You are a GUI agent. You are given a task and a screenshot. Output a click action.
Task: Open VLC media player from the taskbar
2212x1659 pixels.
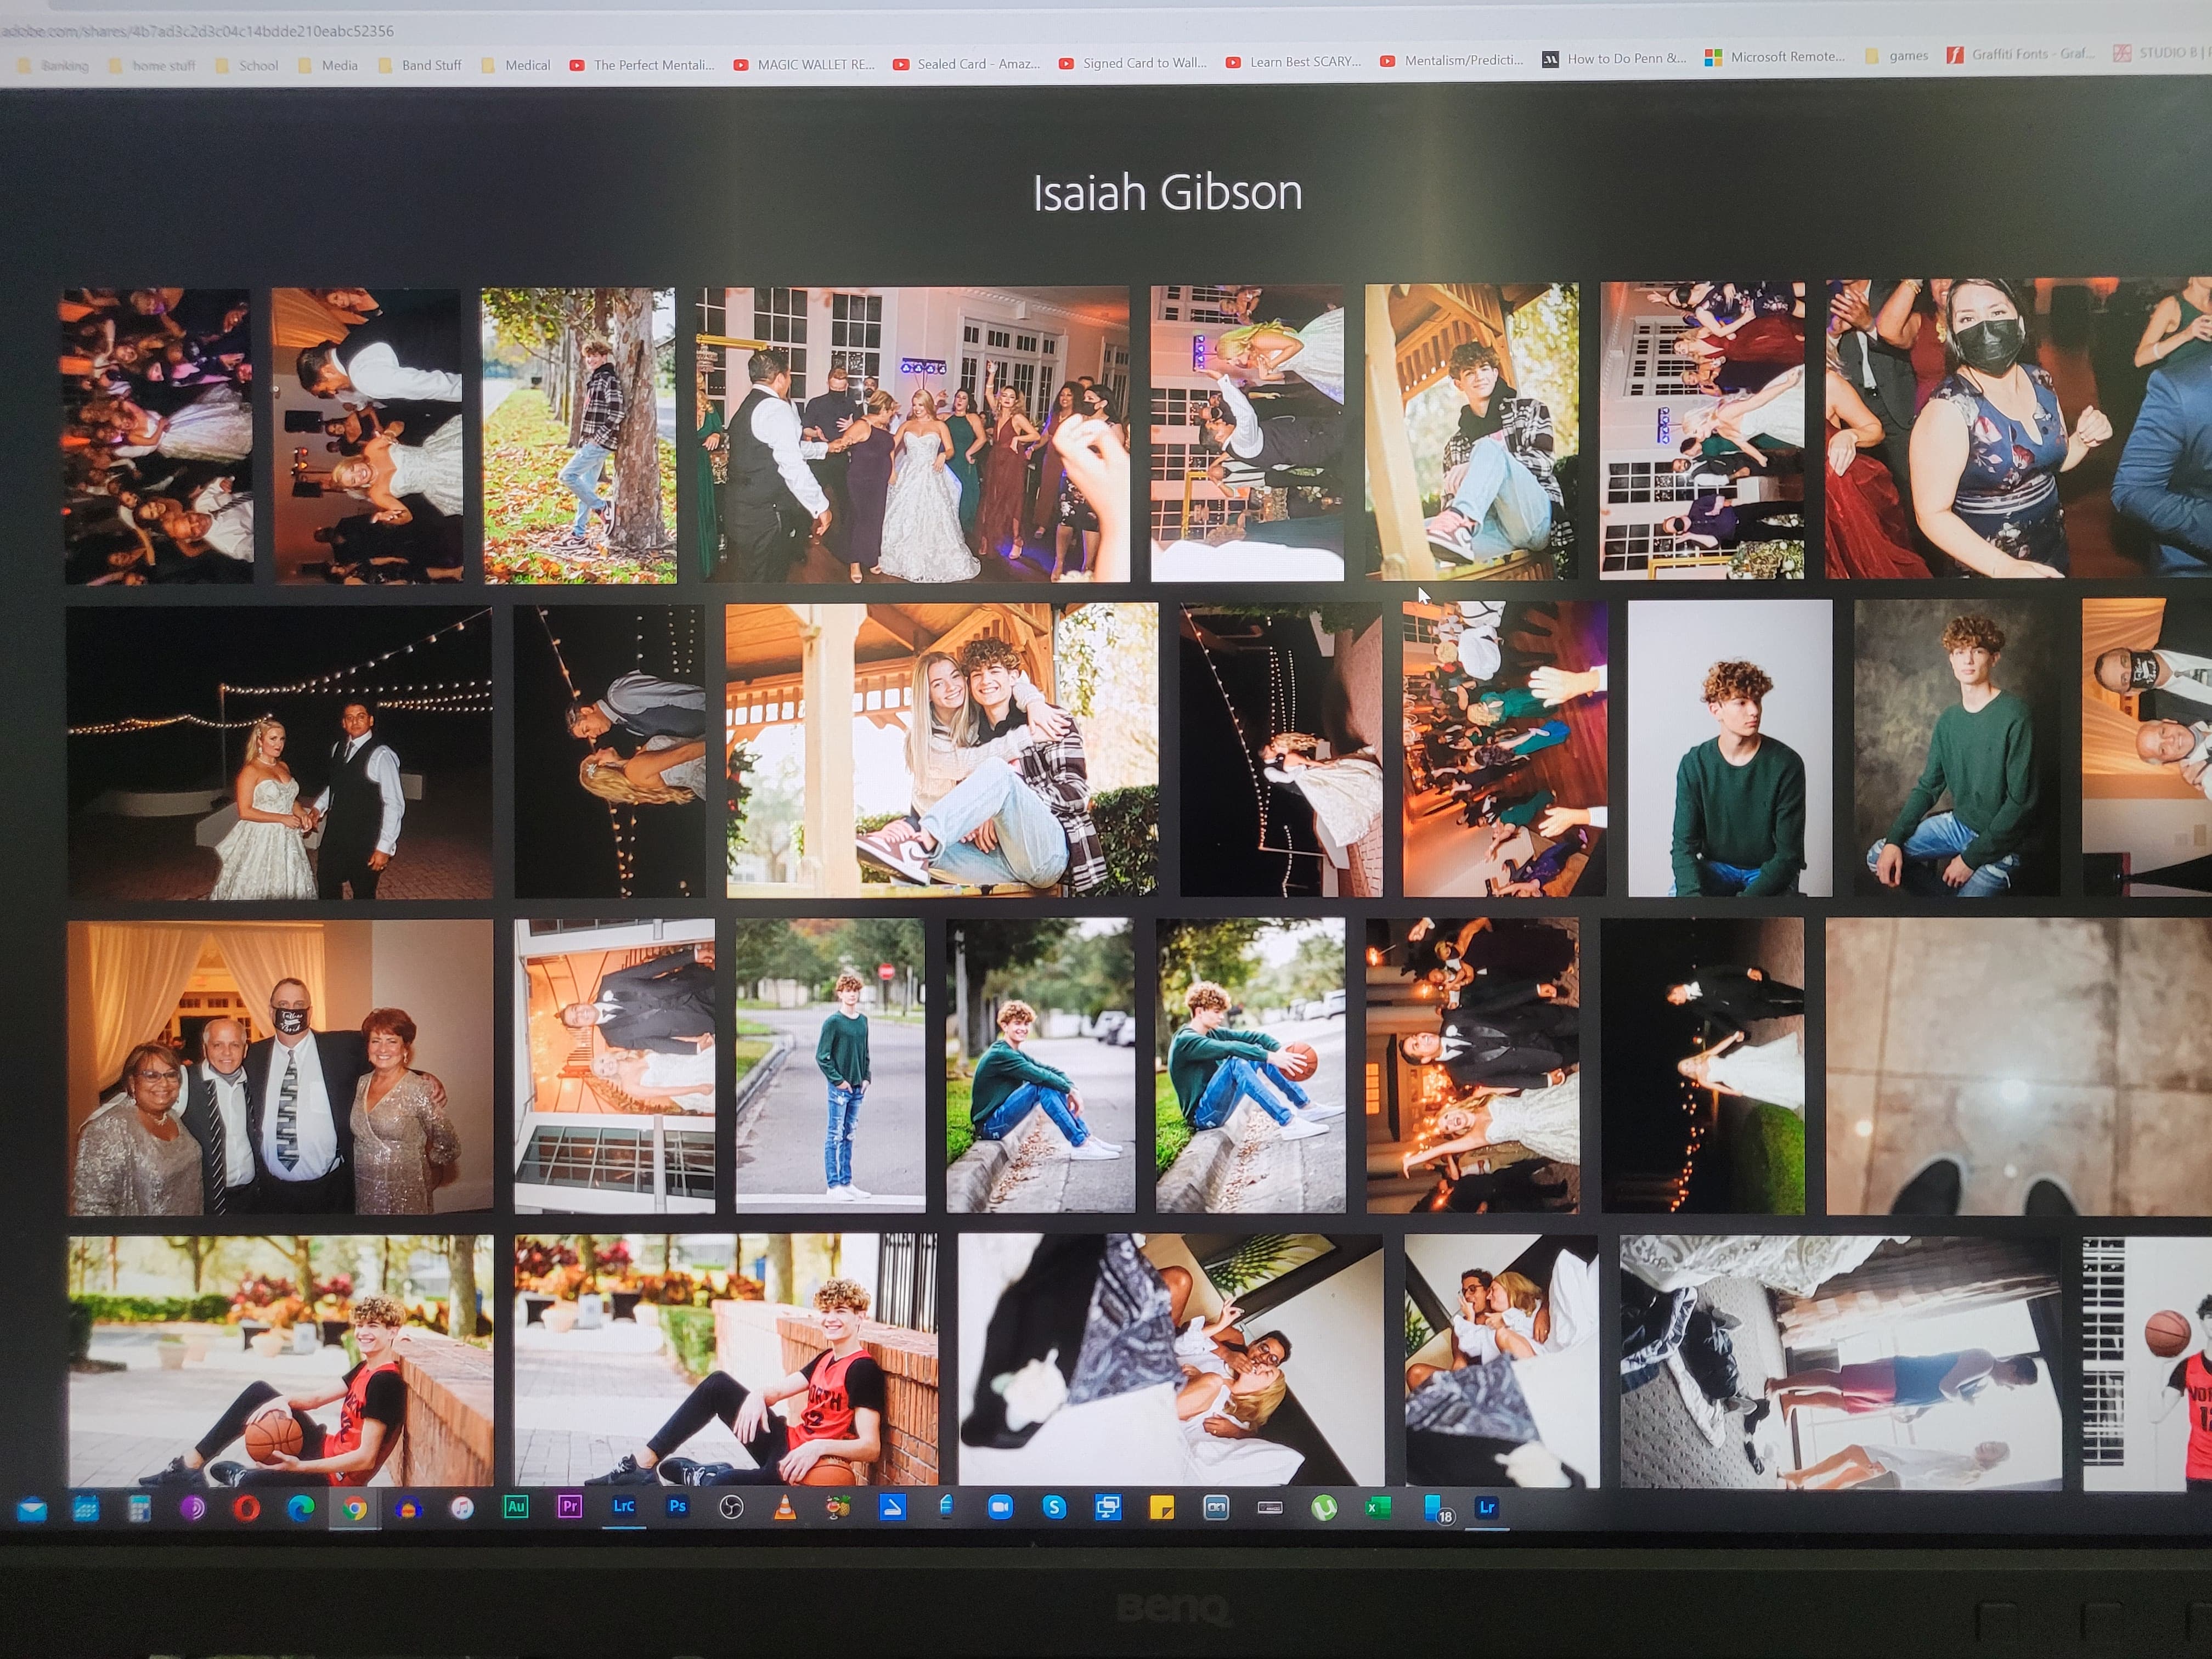pyautogui.click(x=785, y=1507)
